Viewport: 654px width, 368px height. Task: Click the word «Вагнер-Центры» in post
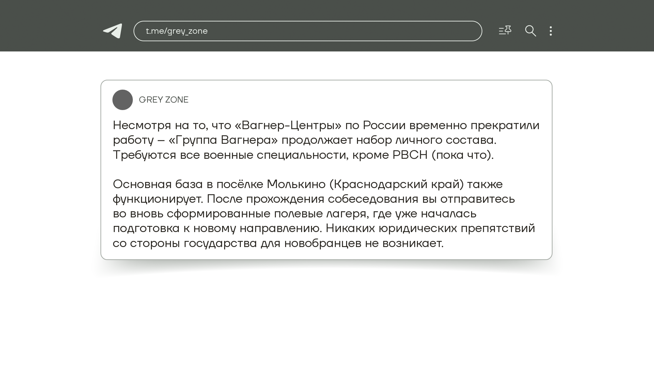click(x=288, y=125)
